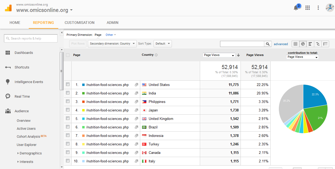Image resolution: width=335 pixels, height=169 pixels.
Task: Open Canada row page link icon
Action: [x=137, y=153]
